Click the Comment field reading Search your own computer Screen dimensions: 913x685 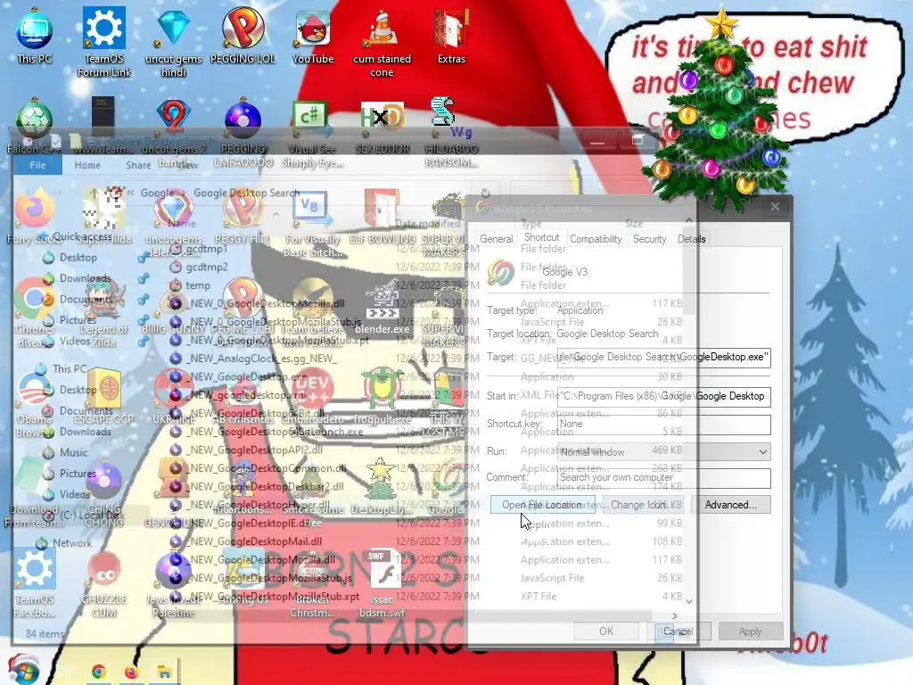[x=663, y=478]
